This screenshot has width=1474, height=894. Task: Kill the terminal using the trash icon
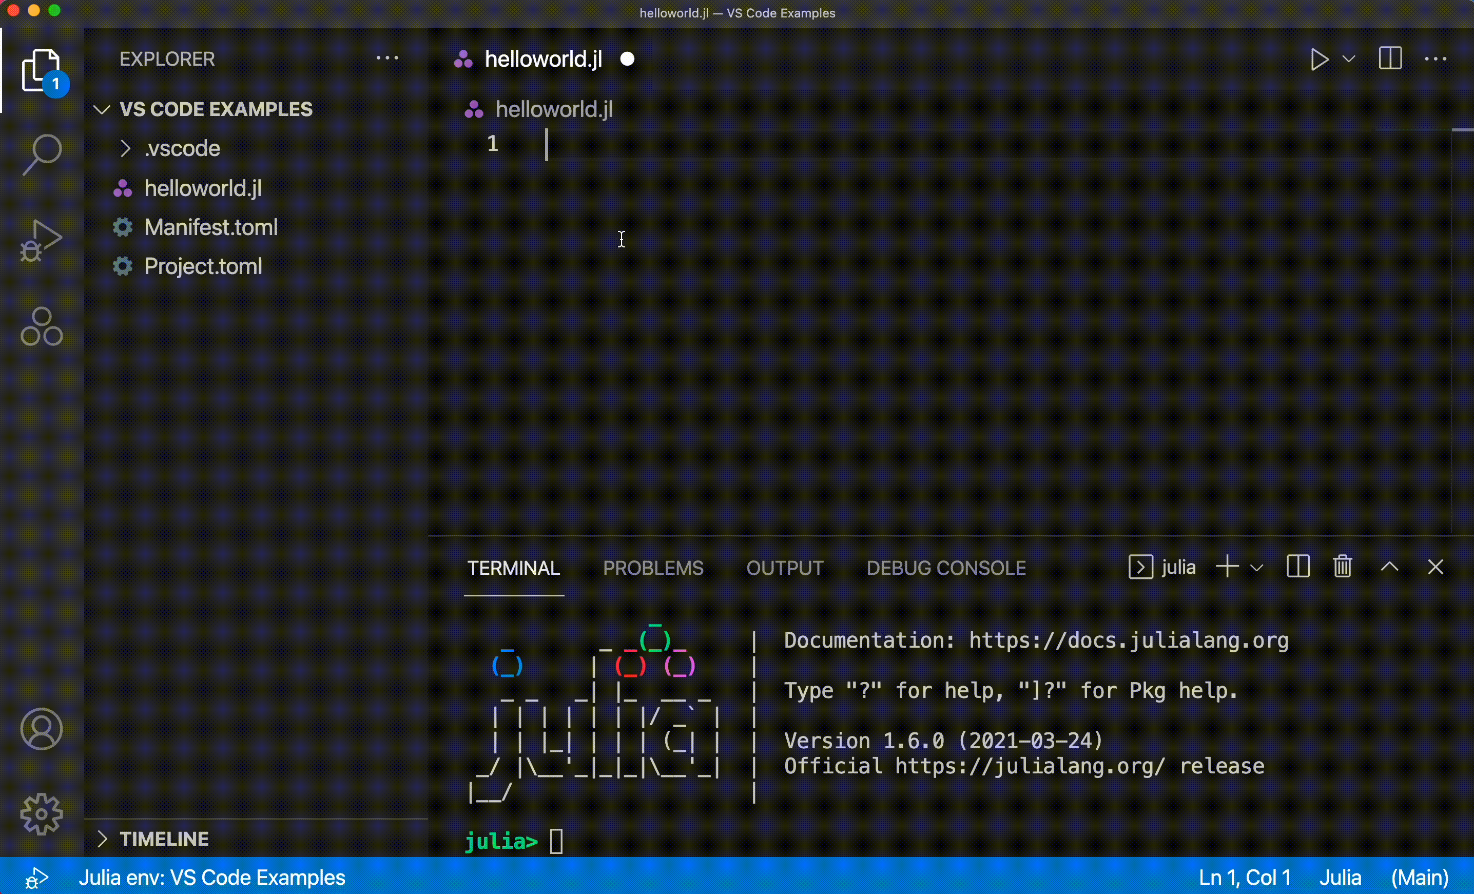click(x=1343, y=566)
